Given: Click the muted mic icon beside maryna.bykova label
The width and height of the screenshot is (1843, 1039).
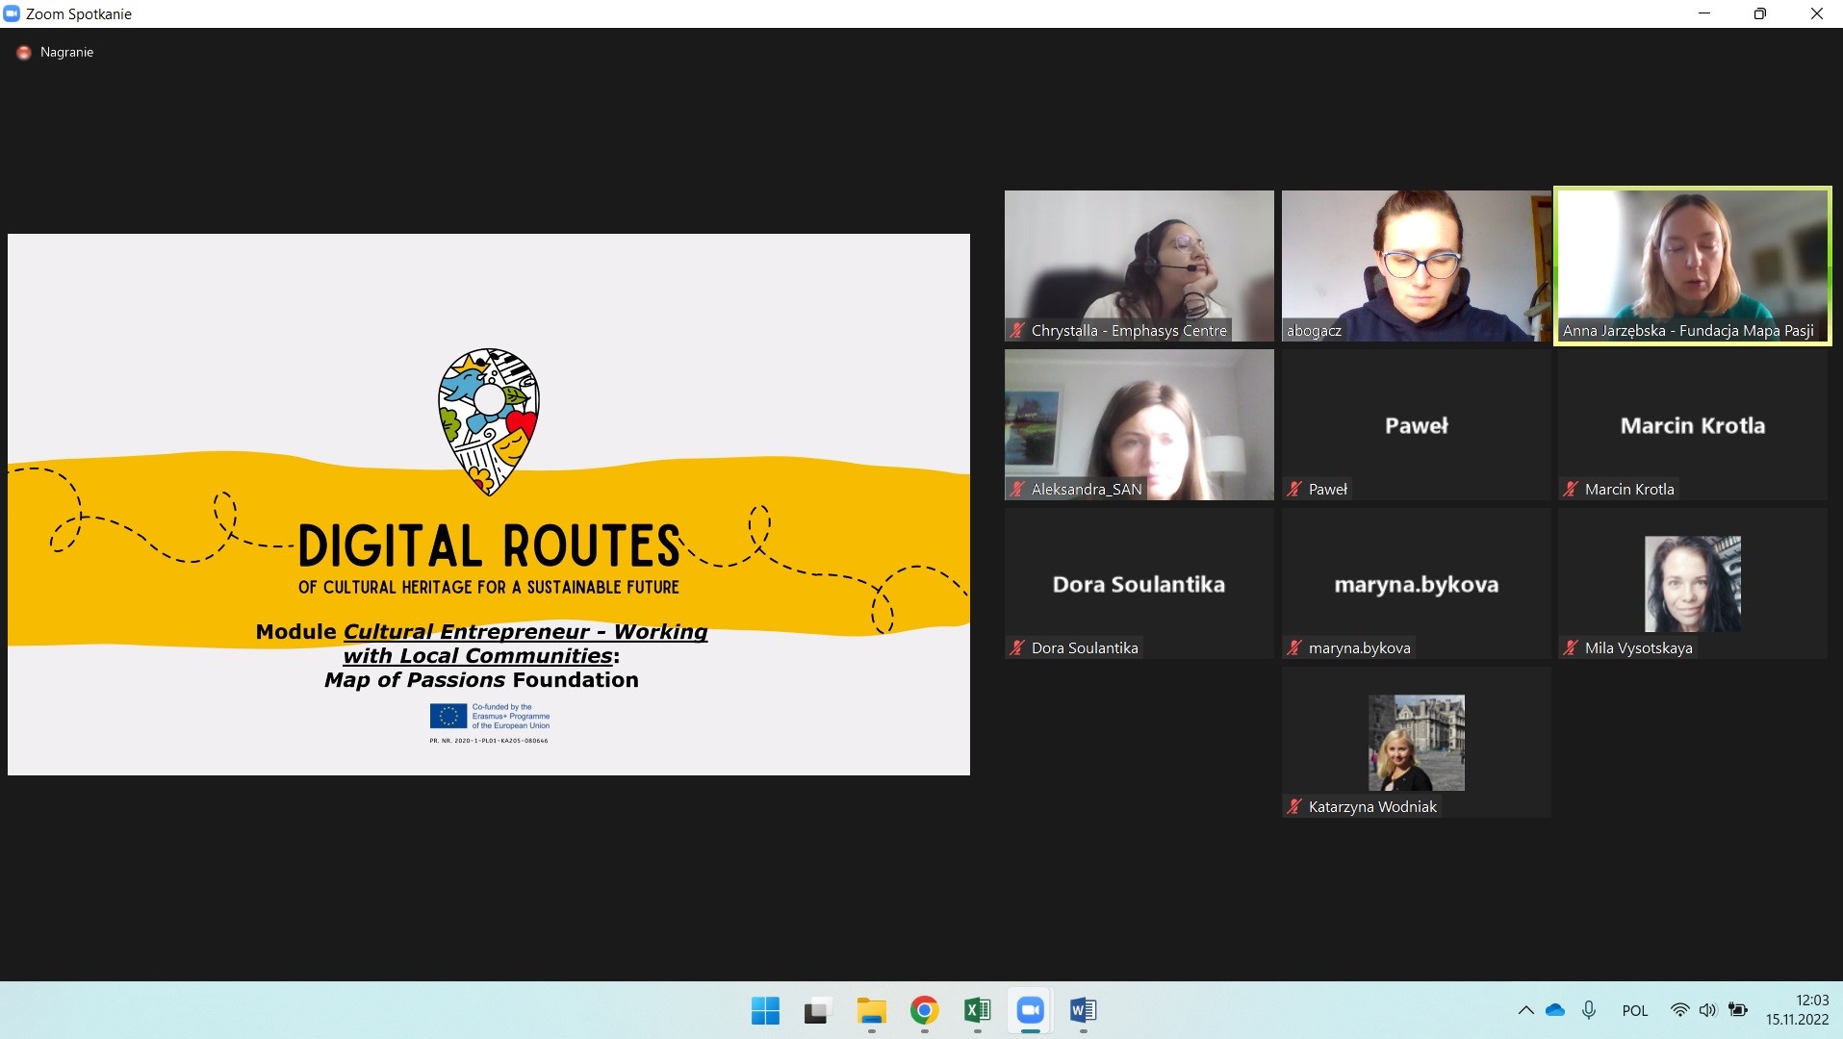Looking at the screenshot, I should (x=1294, y=647).
